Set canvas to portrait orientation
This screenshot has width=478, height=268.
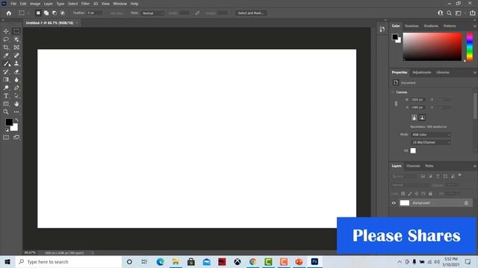[414, 118]
